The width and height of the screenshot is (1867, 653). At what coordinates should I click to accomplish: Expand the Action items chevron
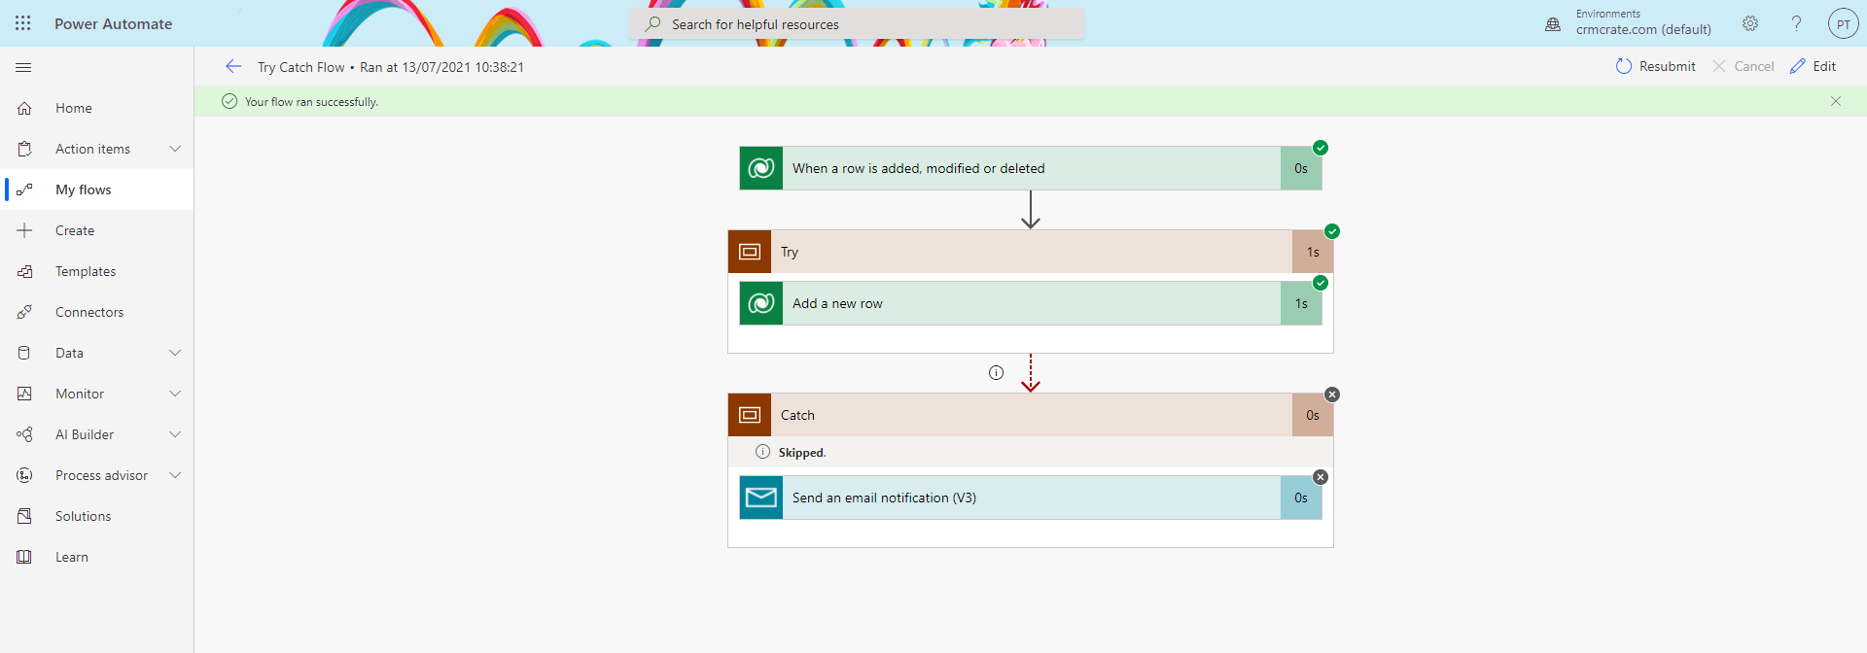pos(175,149)
